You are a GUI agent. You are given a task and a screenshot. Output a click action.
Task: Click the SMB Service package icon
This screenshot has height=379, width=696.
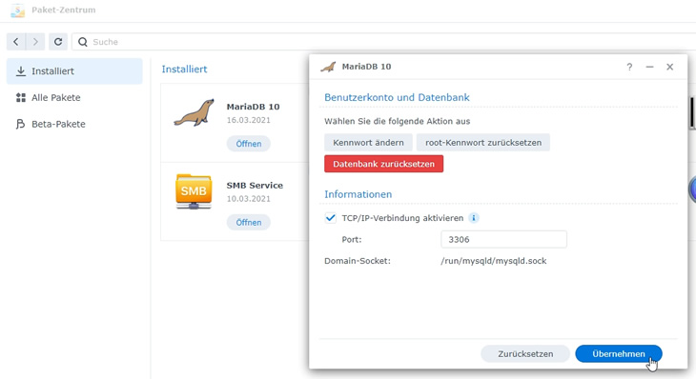[x=194, y=191]
